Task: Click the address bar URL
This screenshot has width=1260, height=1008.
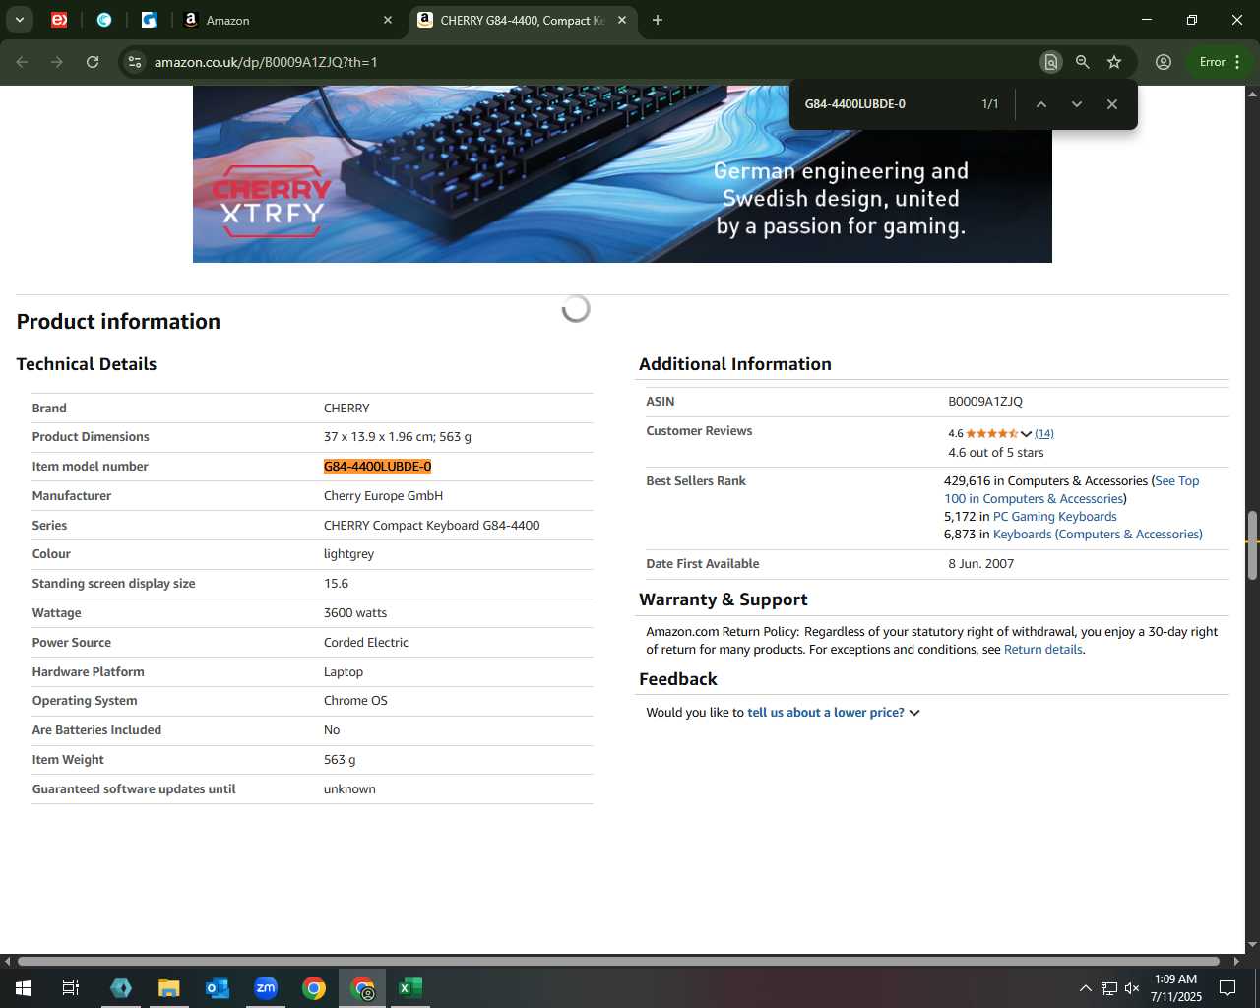Action: pyautogui.click(x=266, y=62)
